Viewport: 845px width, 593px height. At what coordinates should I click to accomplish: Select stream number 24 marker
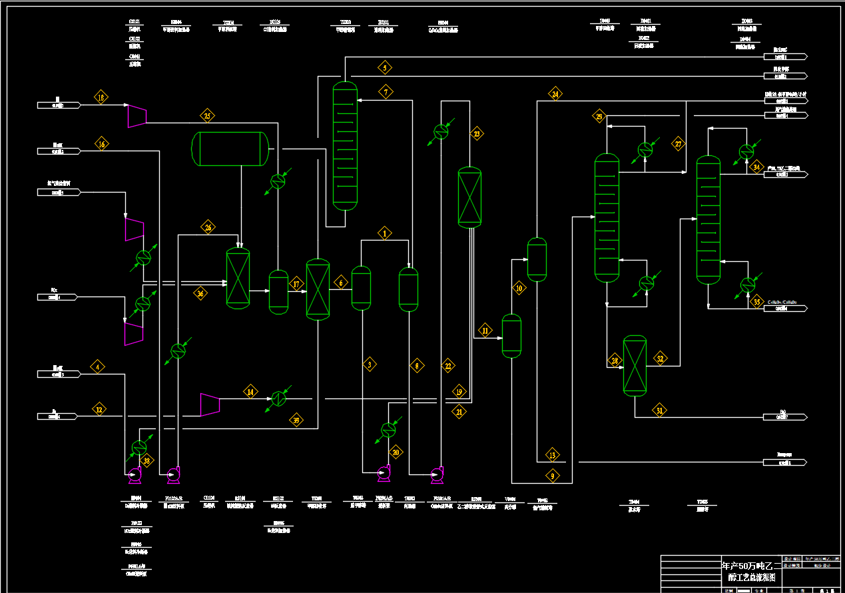(x=555, y=94)
